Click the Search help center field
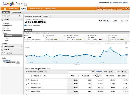 tap(9, 63)
